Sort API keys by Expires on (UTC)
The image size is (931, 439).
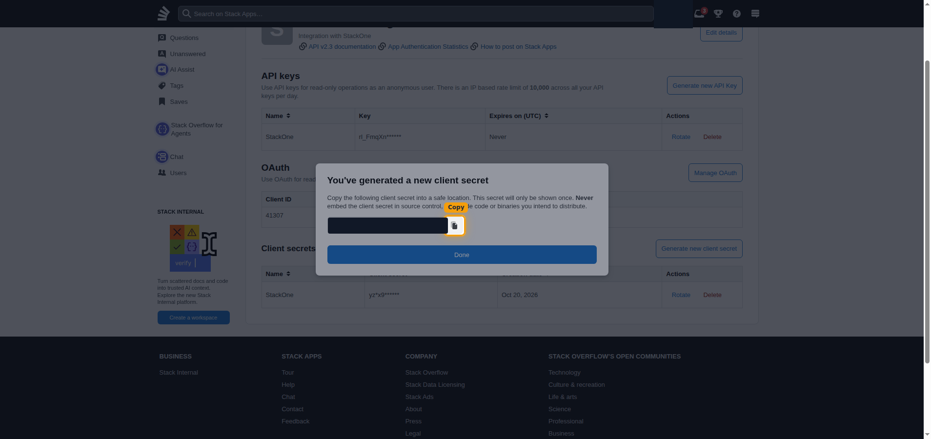click(519, 116)
